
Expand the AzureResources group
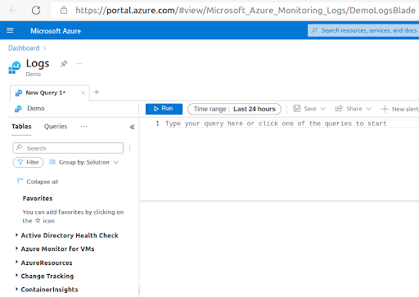tap(47, 263)
